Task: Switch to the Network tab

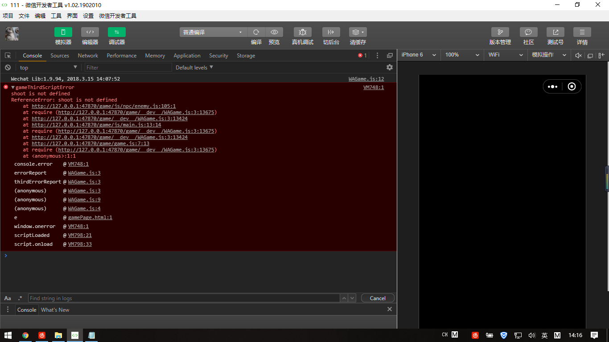Action: point(88,56)
